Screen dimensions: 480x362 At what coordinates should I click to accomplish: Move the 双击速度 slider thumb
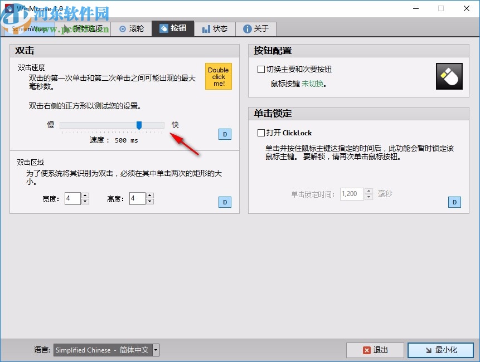point(139,125)
